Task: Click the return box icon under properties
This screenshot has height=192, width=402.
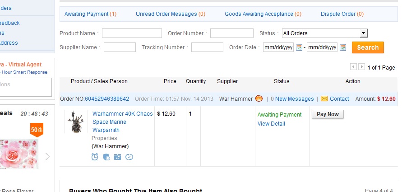Action: pos(118,157)
